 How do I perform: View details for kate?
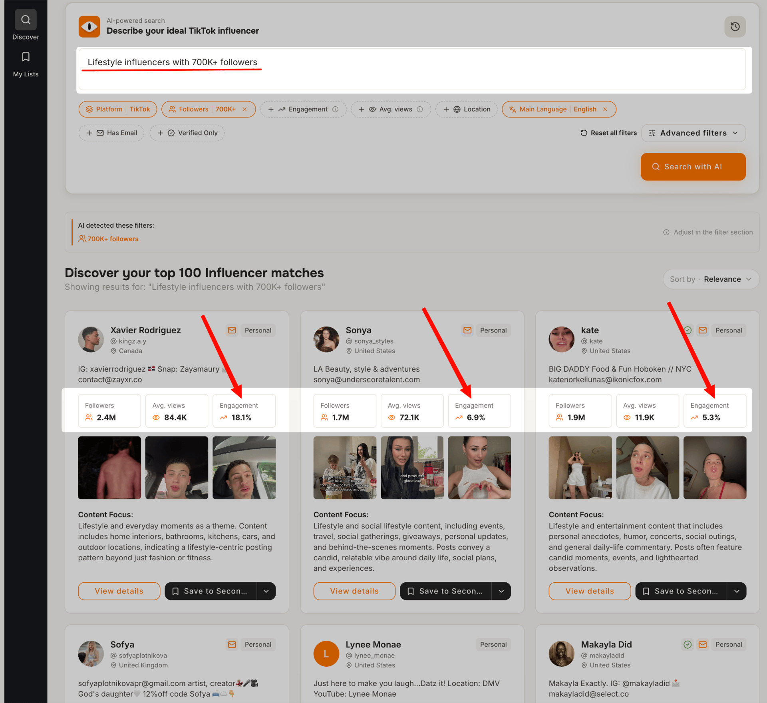point(590,591)
